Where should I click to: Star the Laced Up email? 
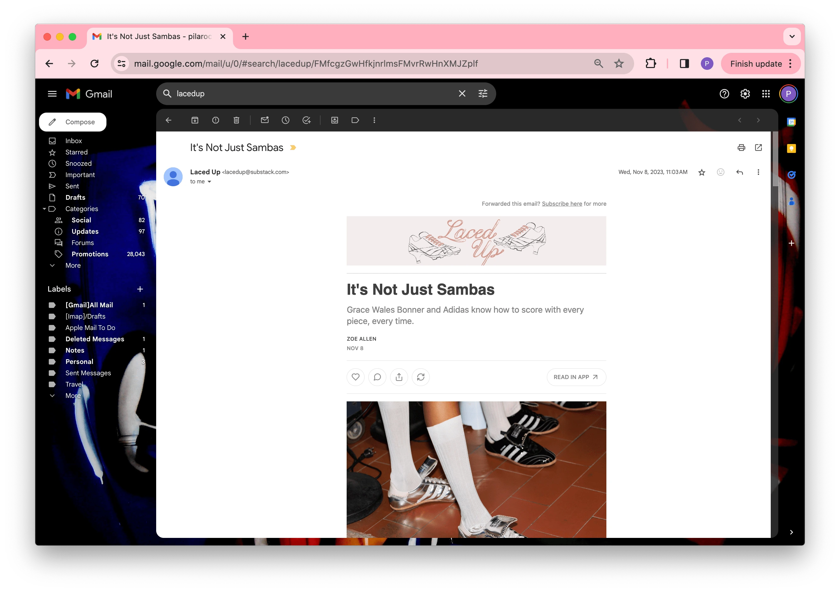702,172
